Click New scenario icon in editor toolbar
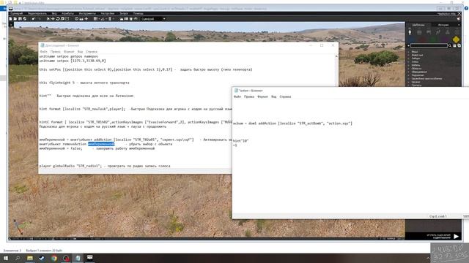The width and height of the screenshot is (469, 263). click(10, 19)
